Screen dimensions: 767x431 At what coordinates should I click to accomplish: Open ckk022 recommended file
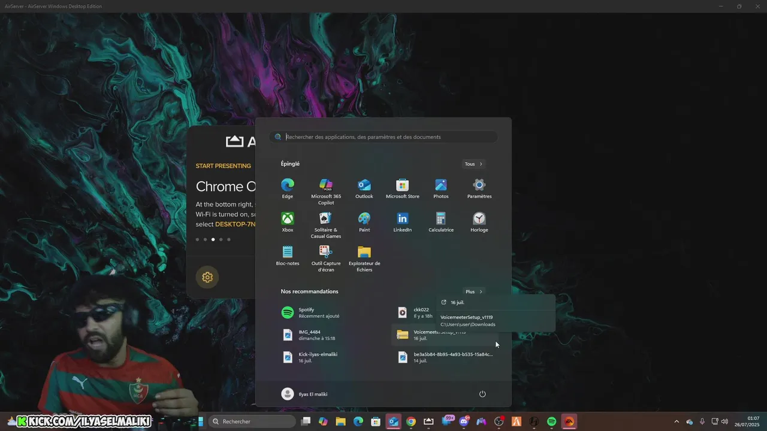(416, 312)
